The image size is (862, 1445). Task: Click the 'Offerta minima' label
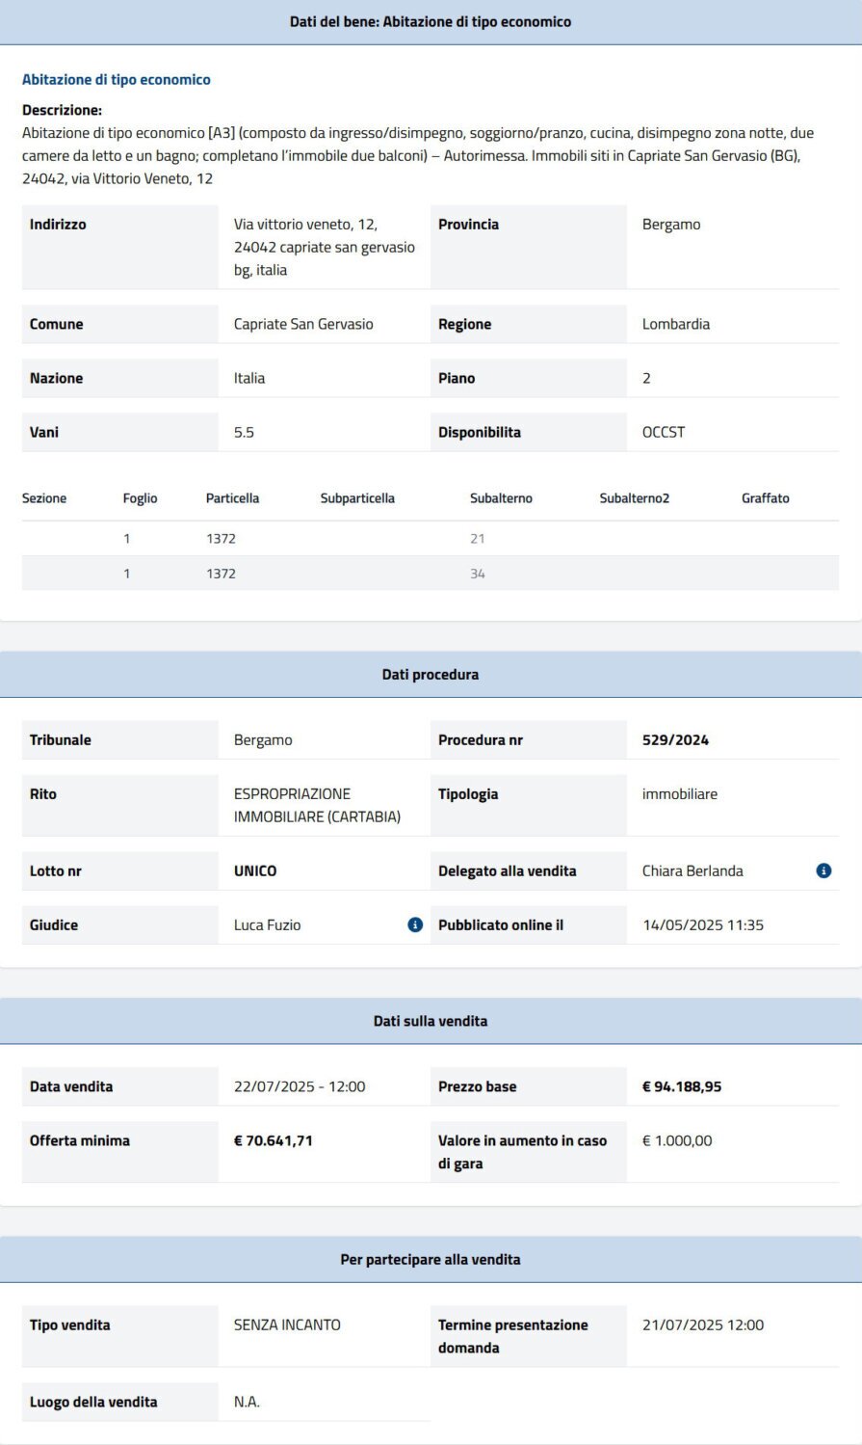click(x=79, y=1140)
